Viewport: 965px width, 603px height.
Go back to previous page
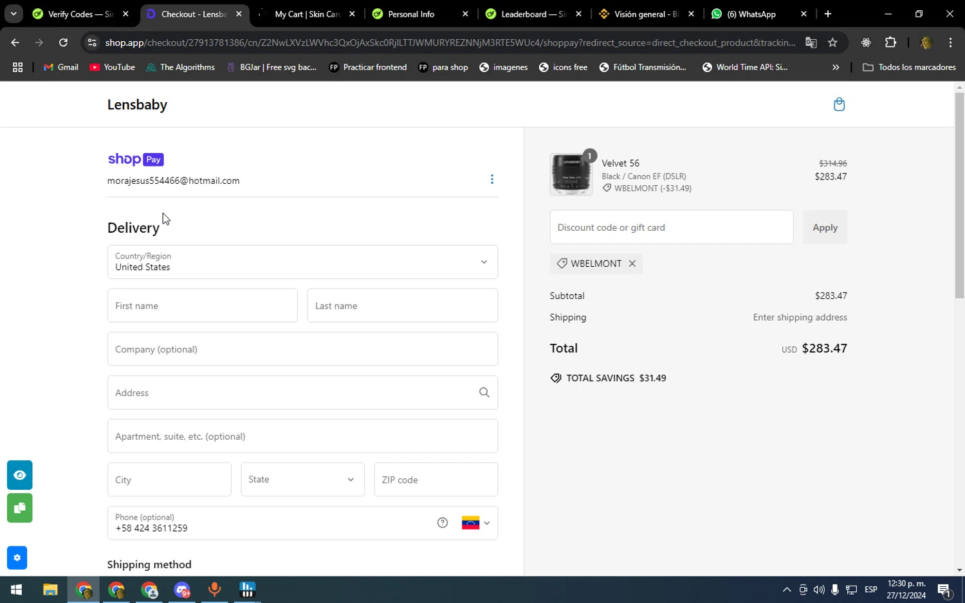click(x=15, y=42)
